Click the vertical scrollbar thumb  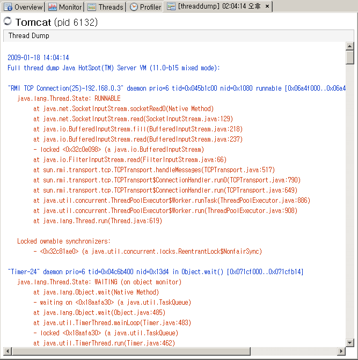[349, 57]
